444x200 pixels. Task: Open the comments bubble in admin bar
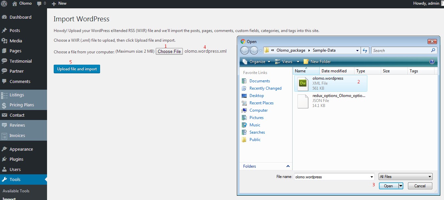39,4
